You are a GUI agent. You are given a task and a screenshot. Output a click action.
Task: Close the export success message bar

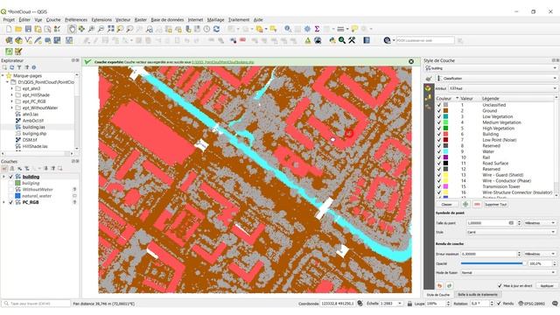click(411, 62)
